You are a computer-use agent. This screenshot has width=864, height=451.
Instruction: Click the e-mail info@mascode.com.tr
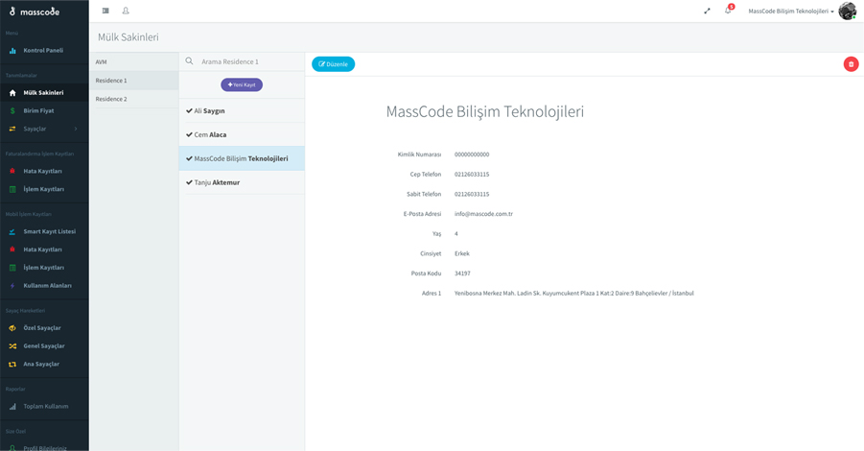pos(483,214)
